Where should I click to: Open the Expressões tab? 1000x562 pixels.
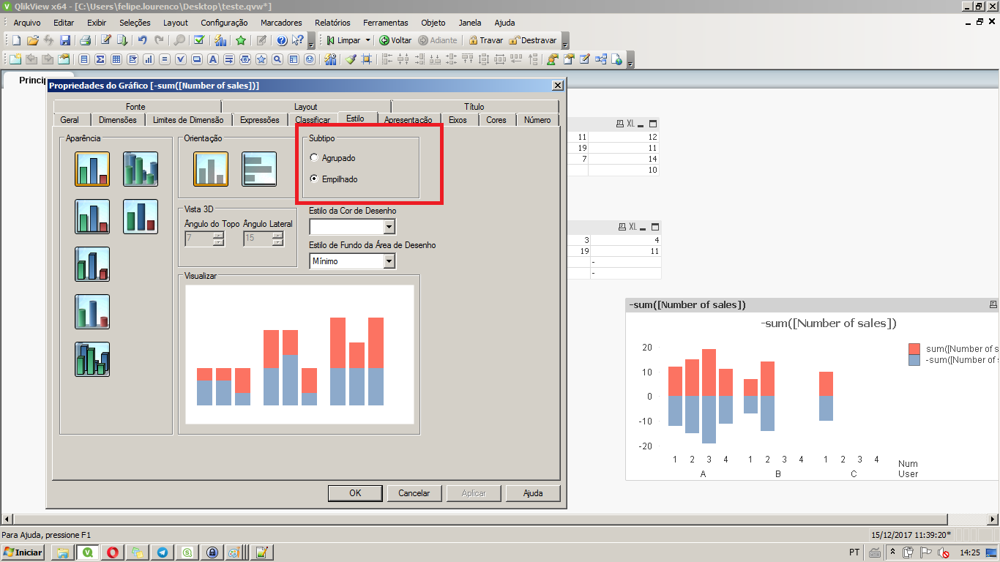260,119
